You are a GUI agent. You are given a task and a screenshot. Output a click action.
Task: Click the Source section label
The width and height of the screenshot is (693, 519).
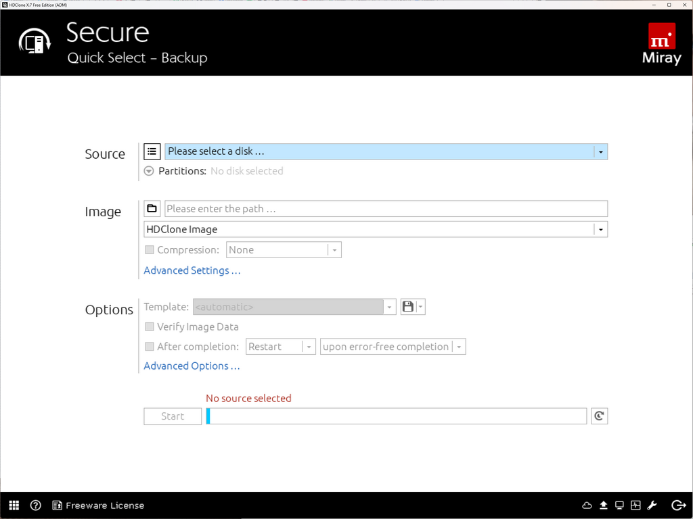click(x=105, y=154)
